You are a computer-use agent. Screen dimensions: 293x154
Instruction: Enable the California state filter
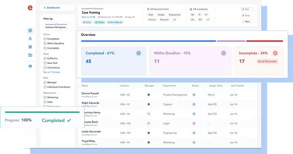pos(45,58)
